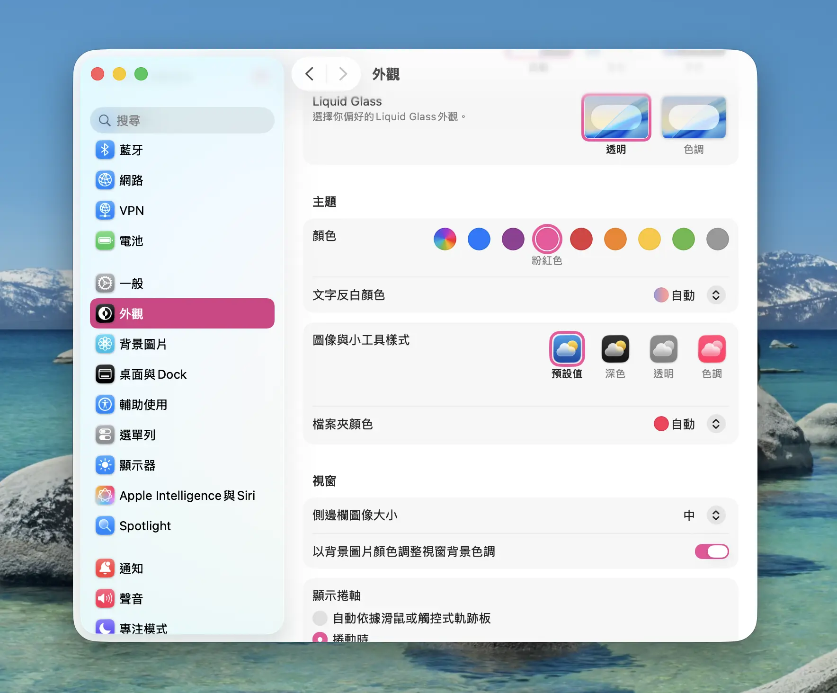Open 選單列 settings pane
The height and width of the screenshot is (693, 837).
tap(182, 435)
